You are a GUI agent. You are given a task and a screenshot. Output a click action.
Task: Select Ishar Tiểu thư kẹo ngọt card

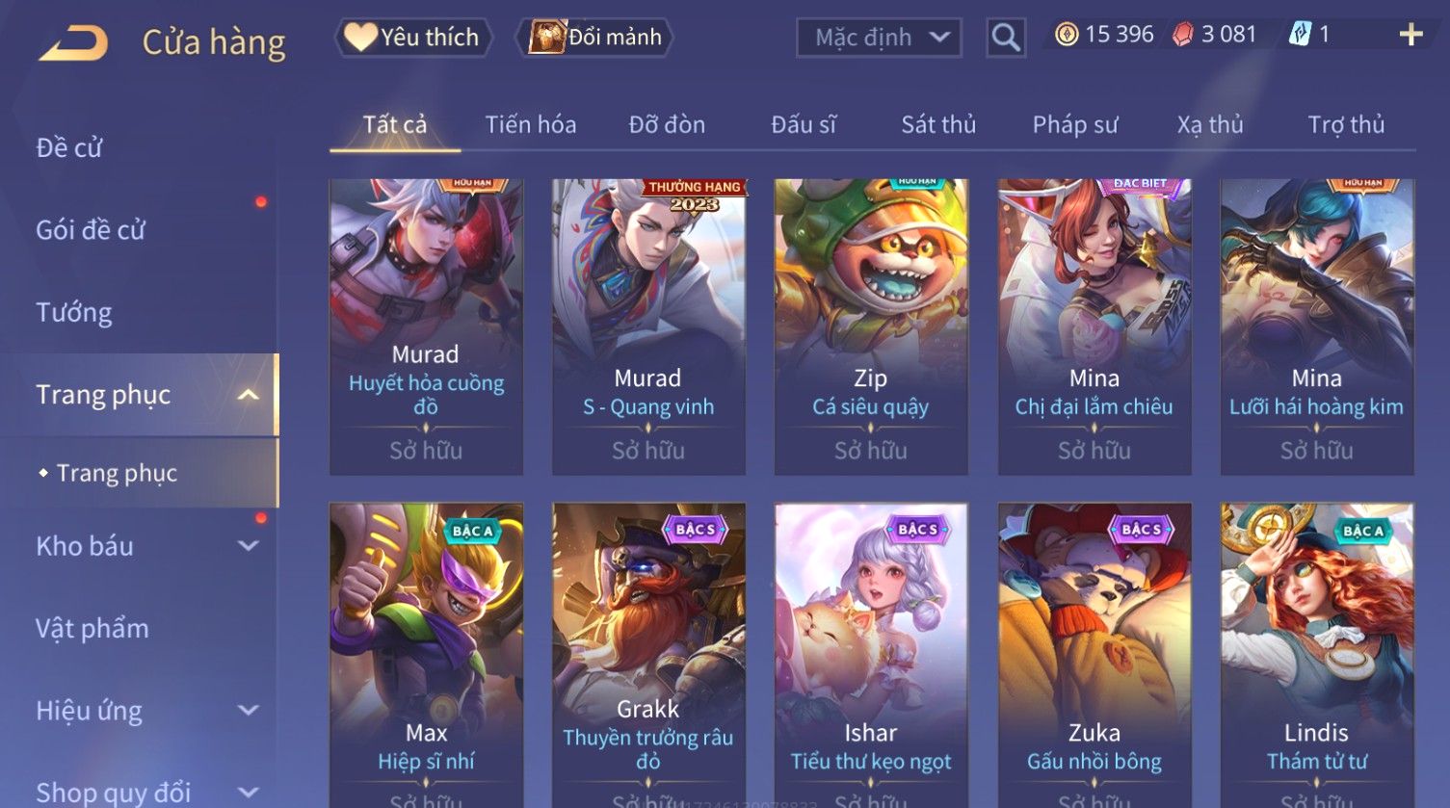coord(871,655)
